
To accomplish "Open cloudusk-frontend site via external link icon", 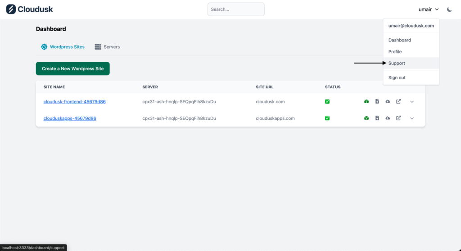I will pyautogui.click(x=398, y=101).
